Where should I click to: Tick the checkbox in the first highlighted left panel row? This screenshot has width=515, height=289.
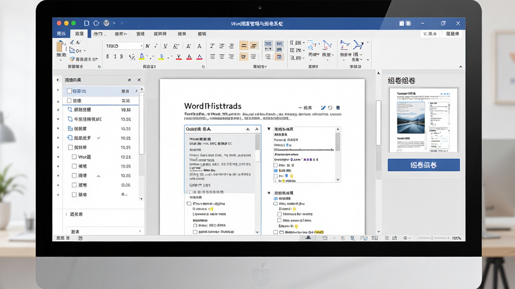pos(69,91)
